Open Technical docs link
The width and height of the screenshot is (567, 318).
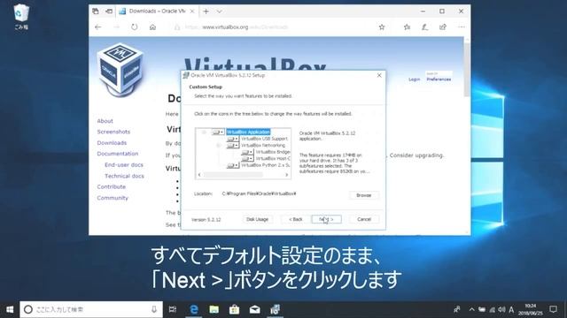tap(124, 177)
